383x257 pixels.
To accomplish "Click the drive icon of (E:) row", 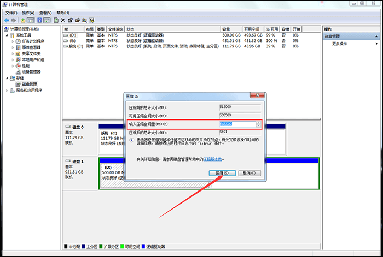I will point(66,41).
